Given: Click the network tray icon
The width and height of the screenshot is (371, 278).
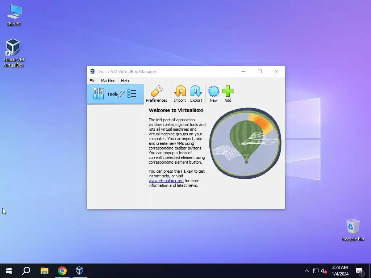Looking at the screenshot, I should coord(316,271).
